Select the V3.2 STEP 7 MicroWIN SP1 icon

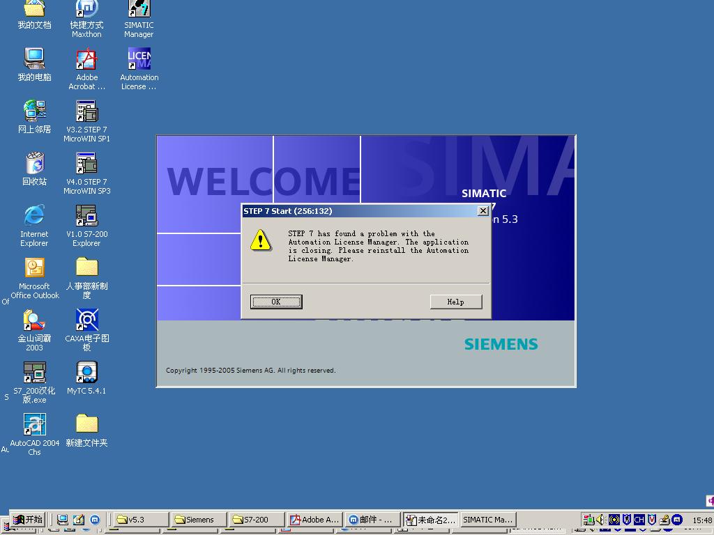[x=86, y=121]
